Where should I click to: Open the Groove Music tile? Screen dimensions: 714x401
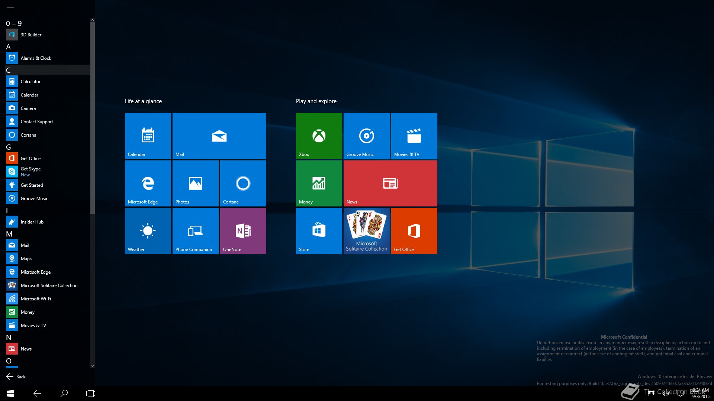tap(367, 136)
